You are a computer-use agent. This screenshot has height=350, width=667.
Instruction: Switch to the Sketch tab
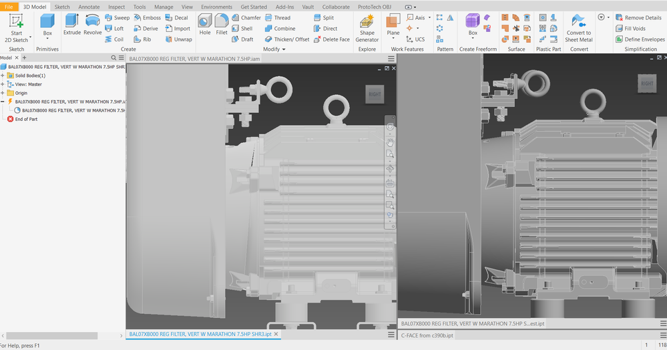(x=62, y=7)
